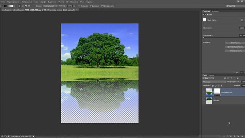Open the Обычные blend mode dropdown
This screenshot has width=245, height=138.
click(x=214, y=82)
